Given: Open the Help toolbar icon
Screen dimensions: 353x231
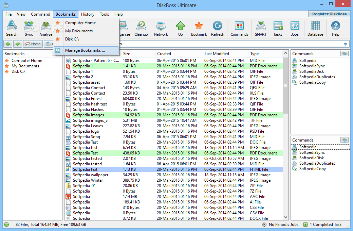Looking at the screenshot, I should click(x=335, y=29).
